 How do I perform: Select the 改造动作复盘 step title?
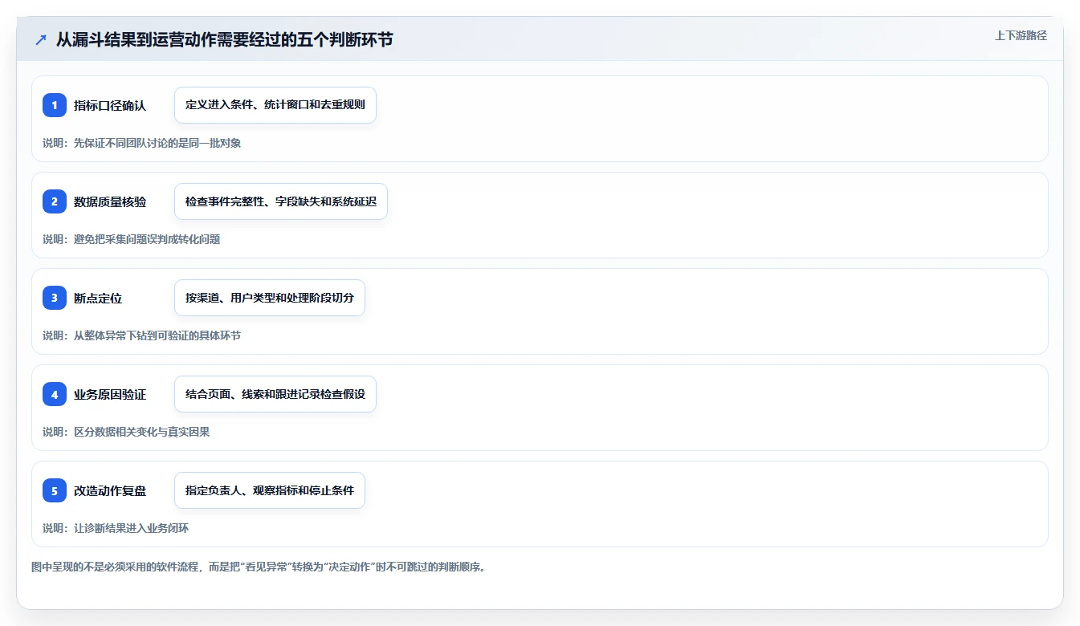tap(110, 490)
